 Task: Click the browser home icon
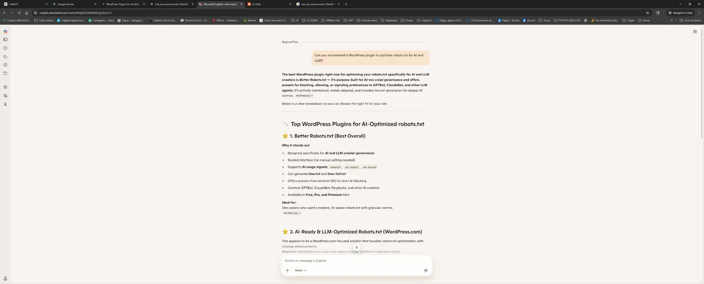pos(26,13)
